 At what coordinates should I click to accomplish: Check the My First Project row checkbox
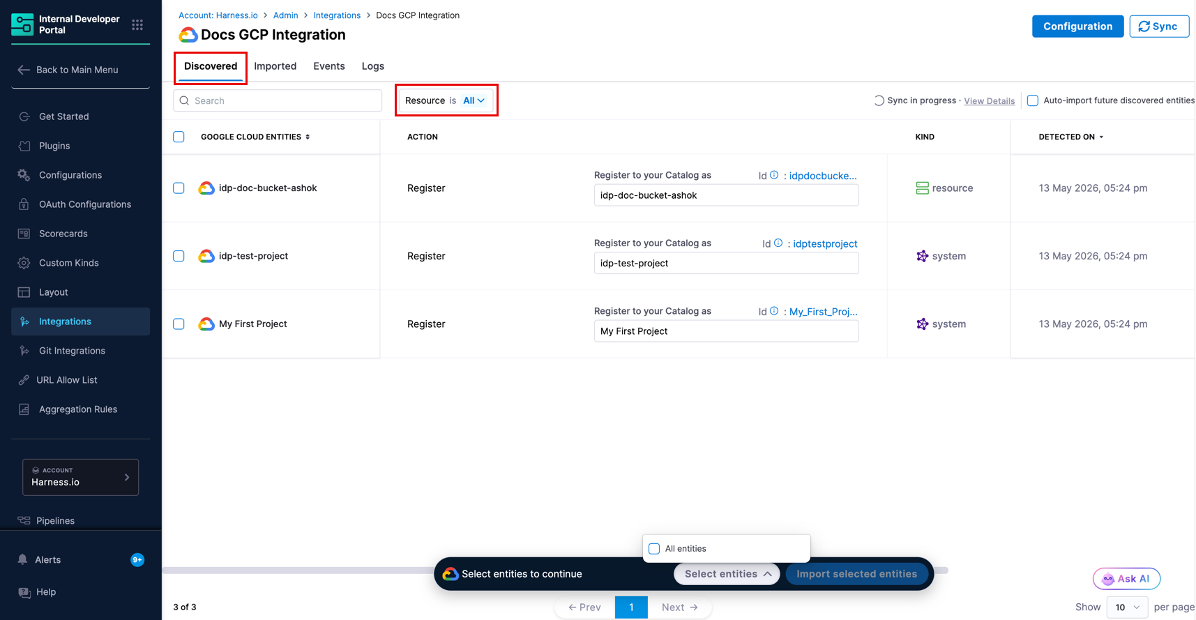click(x=179, y=324)
